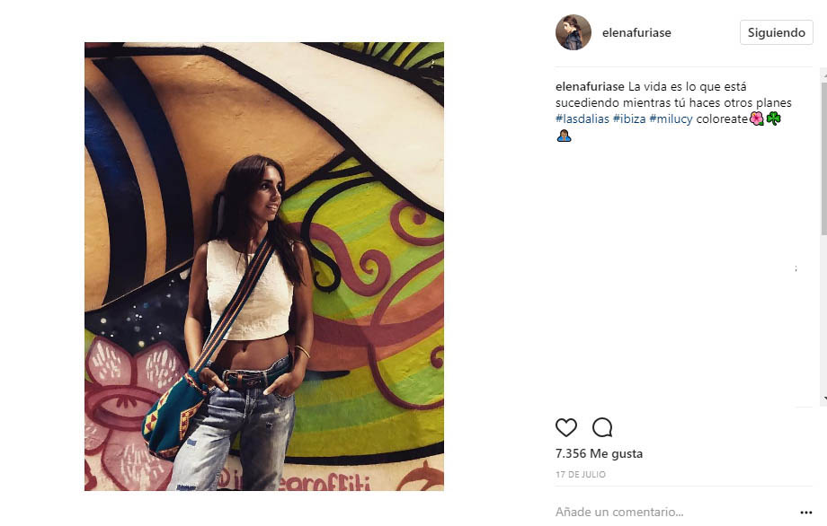
Task: Click the green clover emoji in caption
Action: point(774,118)
